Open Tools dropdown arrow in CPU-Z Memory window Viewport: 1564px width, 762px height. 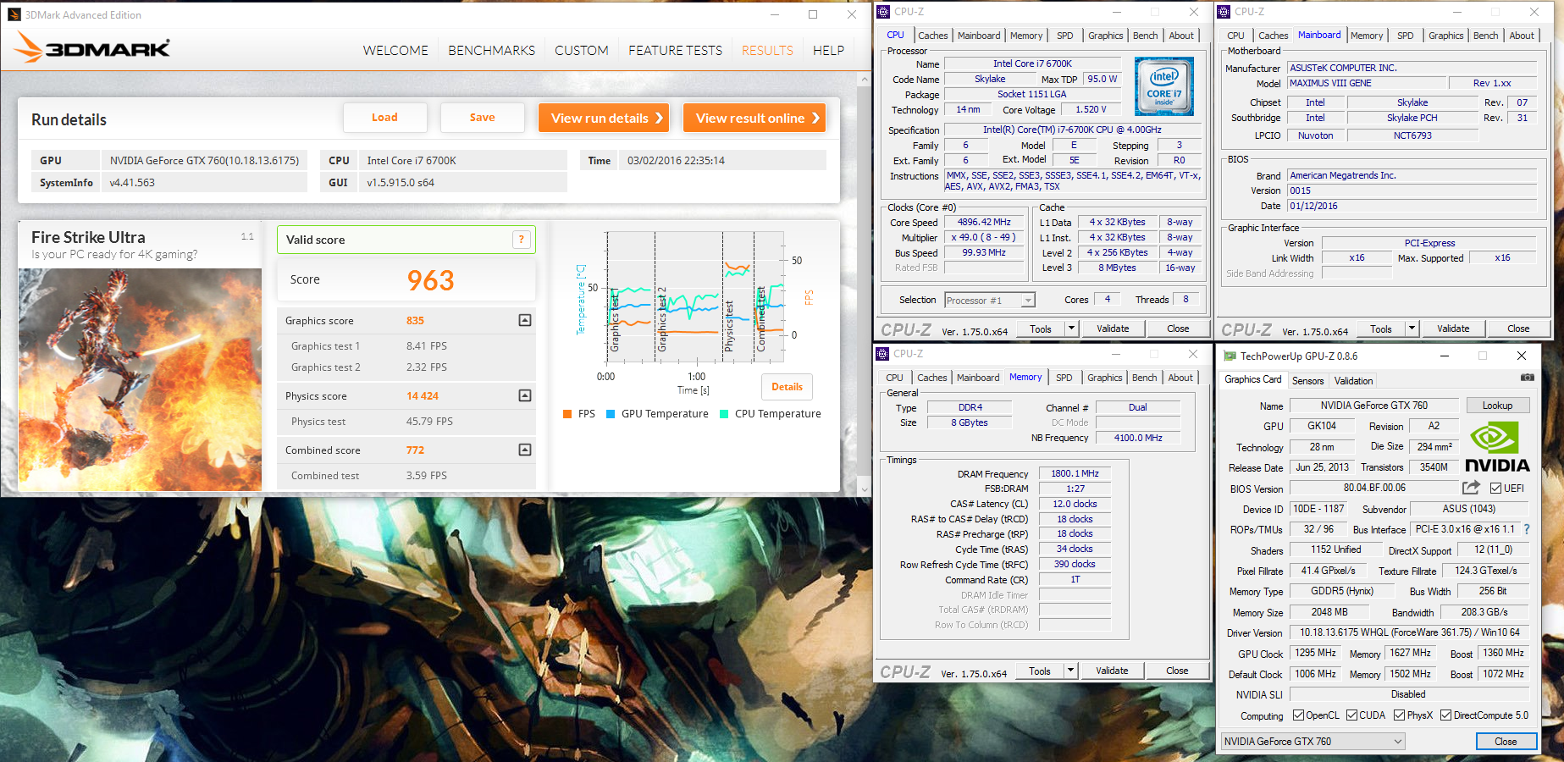tap(1070, 671)
